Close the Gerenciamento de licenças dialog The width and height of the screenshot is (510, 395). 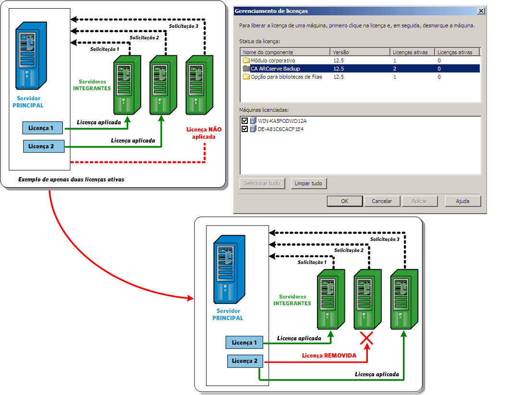pyautogui.click(x=481, y=11)
